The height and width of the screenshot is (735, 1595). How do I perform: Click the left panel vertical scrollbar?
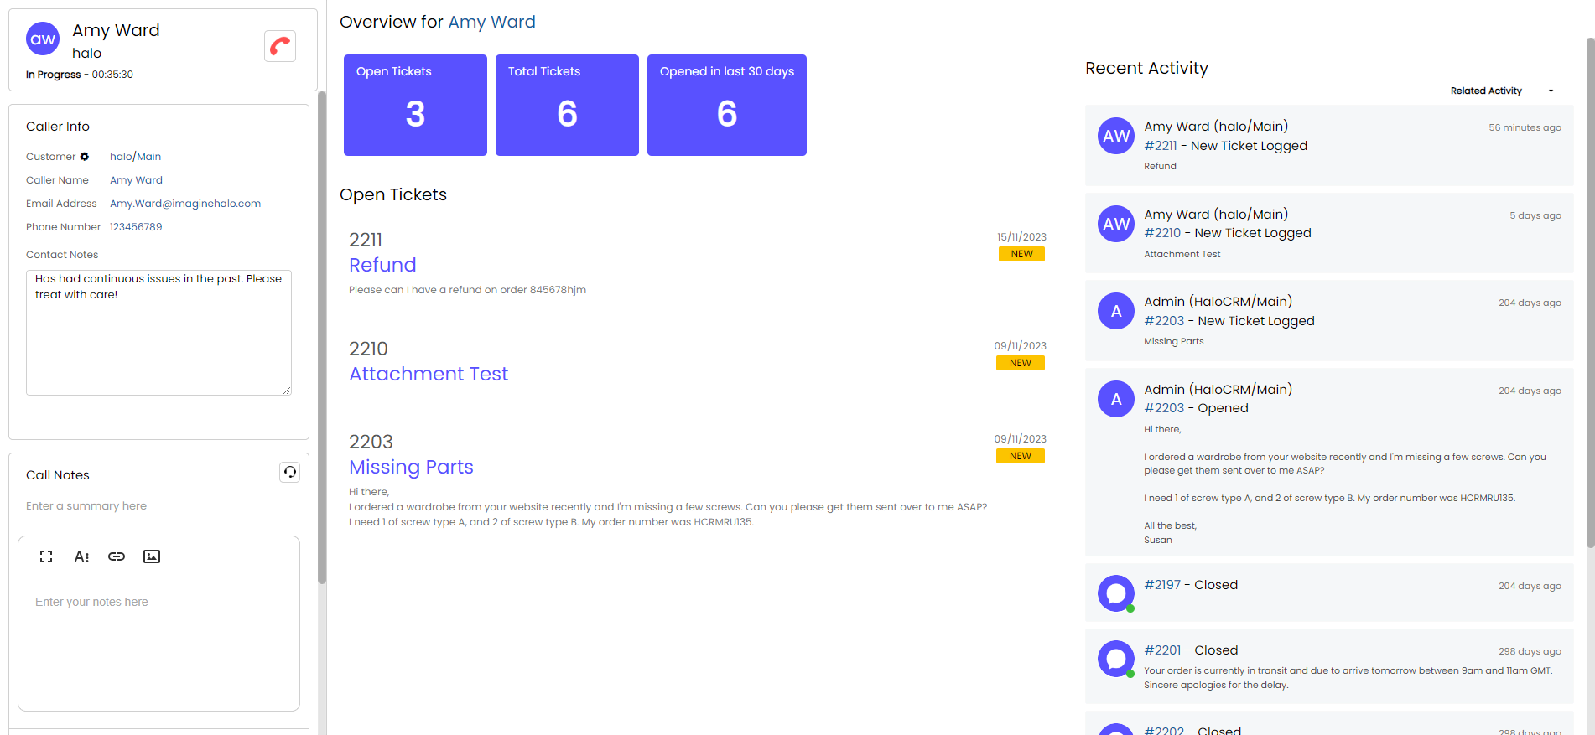coord(322,337)
